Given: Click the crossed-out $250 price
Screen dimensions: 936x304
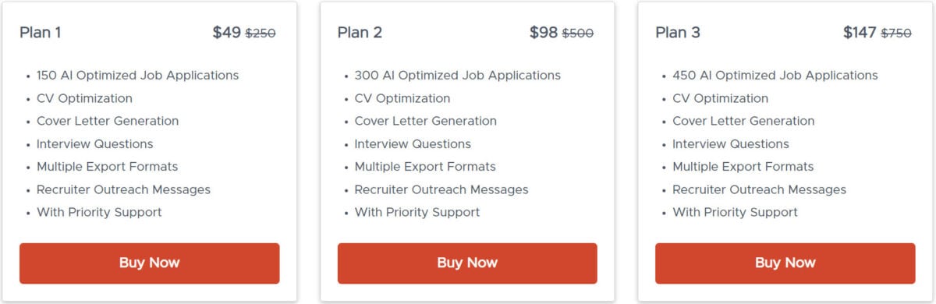Looking at the screenshot, I should pyautogui.click(x=261, y=34).
